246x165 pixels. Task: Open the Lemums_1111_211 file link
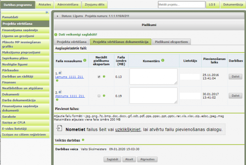point(70,77)
